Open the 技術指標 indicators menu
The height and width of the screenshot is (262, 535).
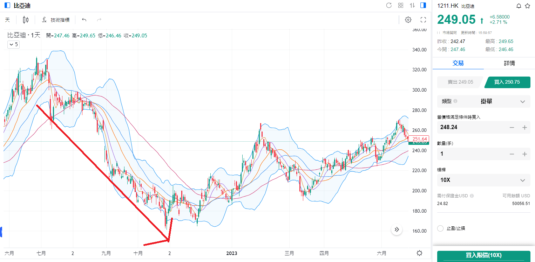tap(56, 20)
